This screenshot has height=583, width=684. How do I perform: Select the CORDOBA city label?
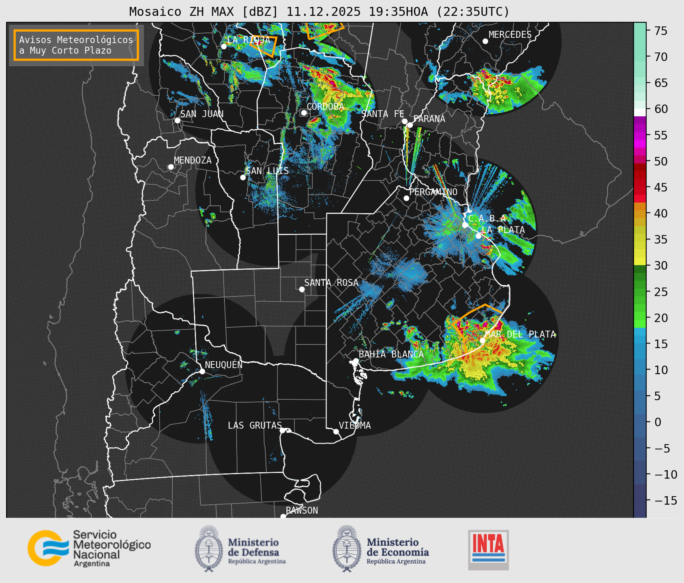[x=325, y=107]
